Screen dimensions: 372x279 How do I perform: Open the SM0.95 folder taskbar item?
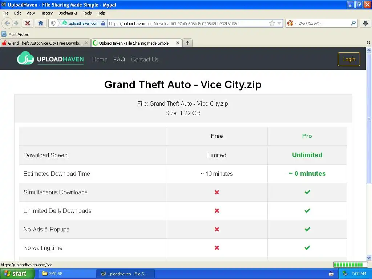pyautogui.click(x=66, y=274)
